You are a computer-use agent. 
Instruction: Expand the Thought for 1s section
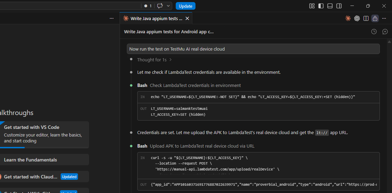pos(154,60)
